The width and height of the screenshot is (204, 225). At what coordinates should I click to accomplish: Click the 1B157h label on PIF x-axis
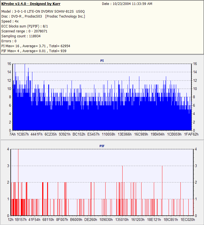tap(21, 220)
